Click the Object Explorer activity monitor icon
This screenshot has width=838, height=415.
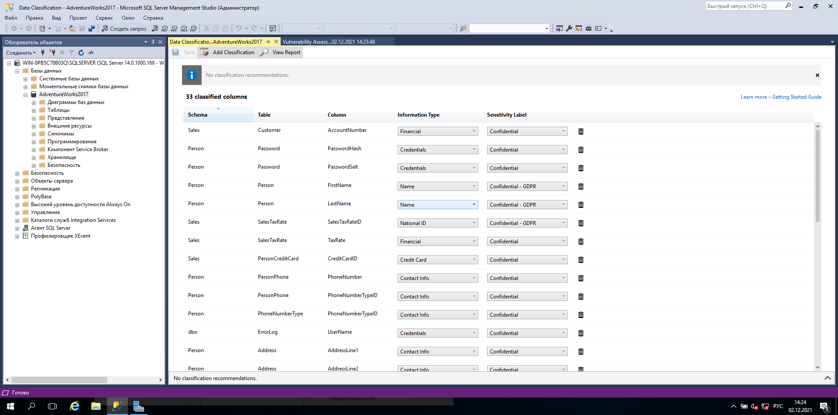pos(91,52)
